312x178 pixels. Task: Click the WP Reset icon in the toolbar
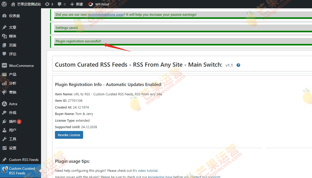[90, 4]
